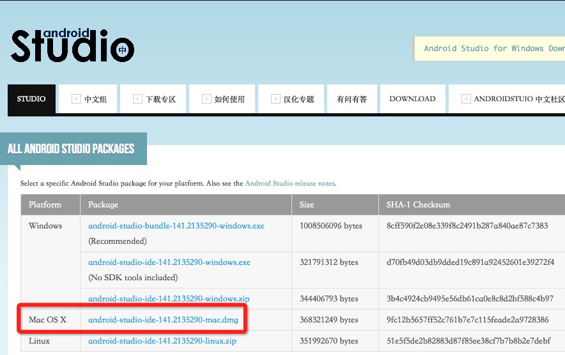Expand the plus icon next to 如何使用
The image size is (565, 355).
(206, 99)
